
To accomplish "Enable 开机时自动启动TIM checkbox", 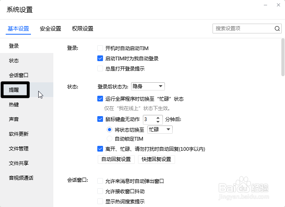I will click(x=100, y=48).
